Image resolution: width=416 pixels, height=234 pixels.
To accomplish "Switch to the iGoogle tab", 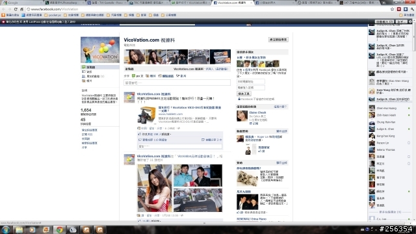I will coord(21,3).
